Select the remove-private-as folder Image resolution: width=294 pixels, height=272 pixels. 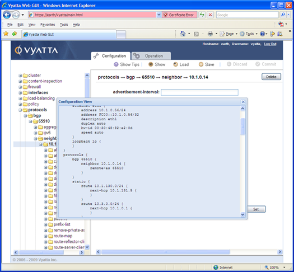pos(66,230)
